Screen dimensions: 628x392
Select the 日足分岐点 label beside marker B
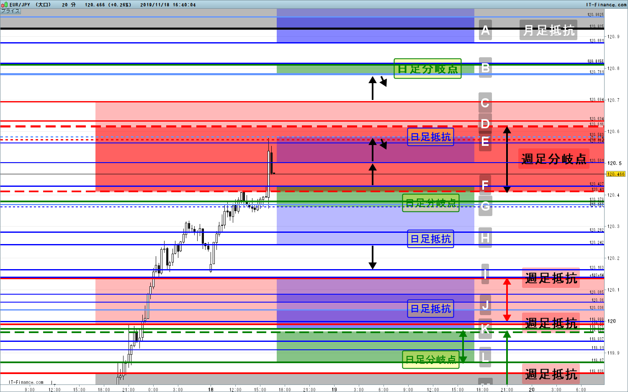click(x=427, y=69)
